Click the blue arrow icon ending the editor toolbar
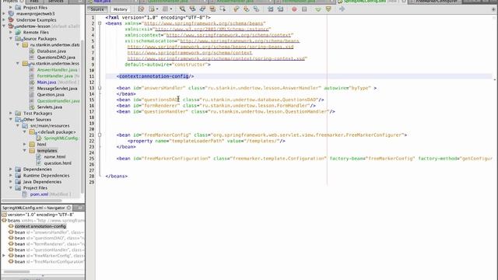The height and width of the screenshot is (280, 498). 342,9
